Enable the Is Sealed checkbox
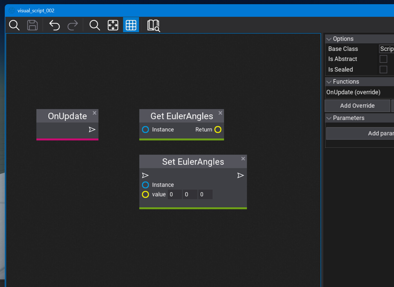394x287 pixels. pos(383,69)
